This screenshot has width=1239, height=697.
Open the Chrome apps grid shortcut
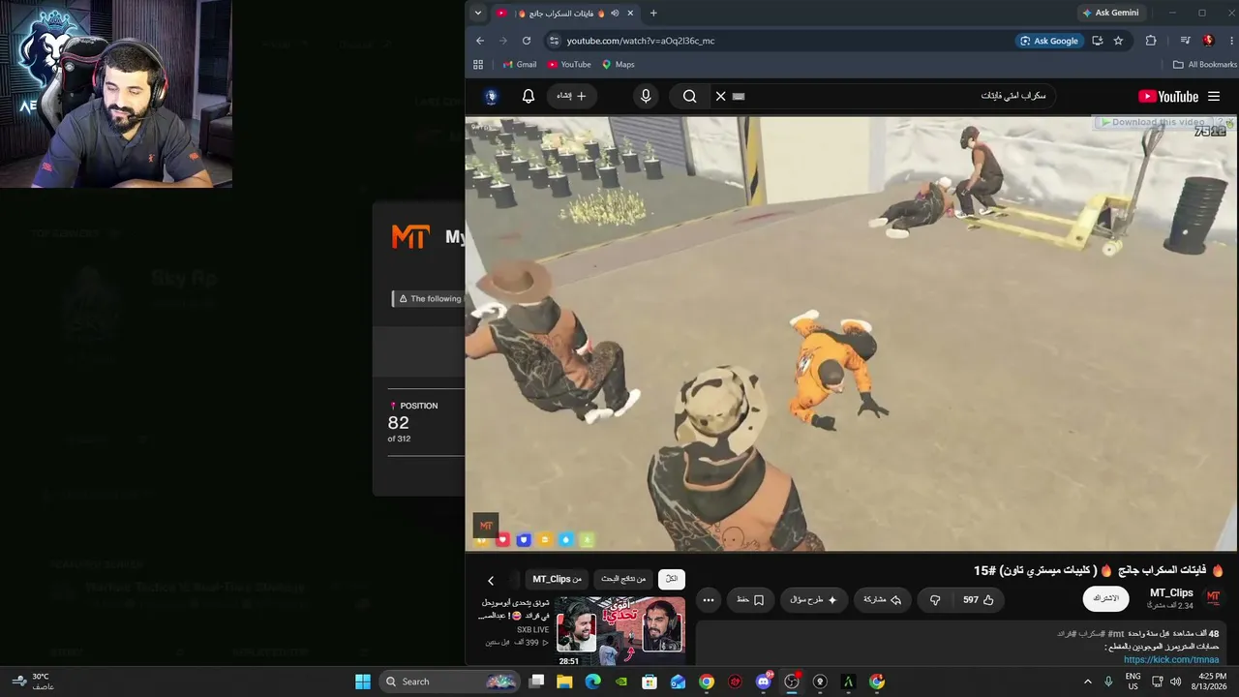pos(478,65)
